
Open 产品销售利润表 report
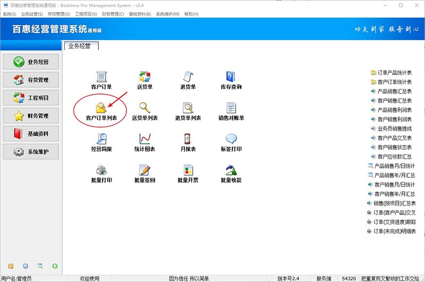pyautogui.click(x=391, y=110)
